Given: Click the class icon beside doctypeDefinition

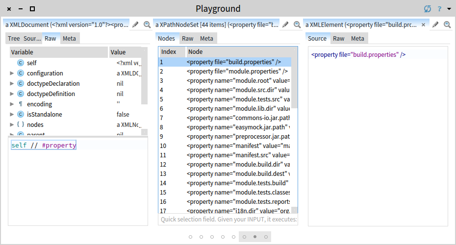Looking at the screenshot, I should coord(21,94).
